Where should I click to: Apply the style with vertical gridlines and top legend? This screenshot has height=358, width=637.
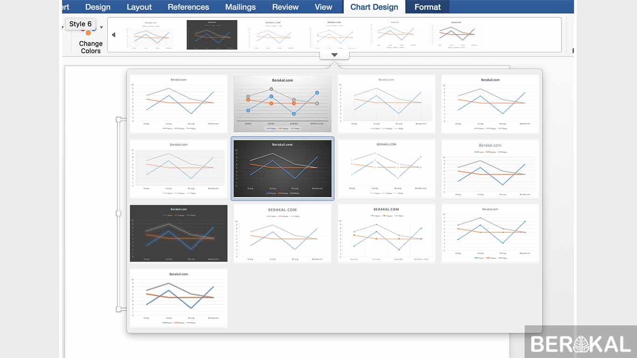pos(386,233)
